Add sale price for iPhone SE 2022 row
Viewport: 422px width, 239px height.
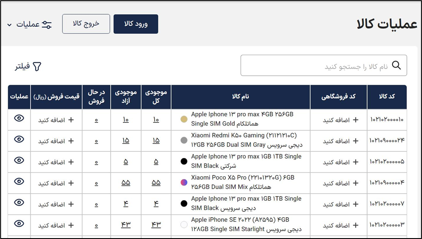pyautogui.click(x=56, y=225)
